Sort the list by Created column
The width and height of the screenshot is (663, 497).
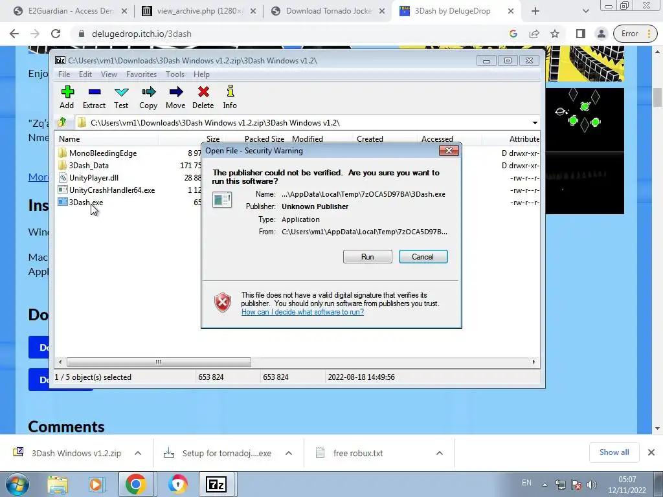(x=370, y=139)
